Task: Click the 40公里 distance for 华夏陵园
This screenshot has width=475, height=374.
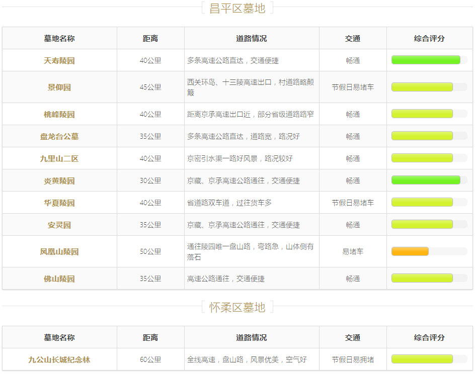Action: coord(150,203)
